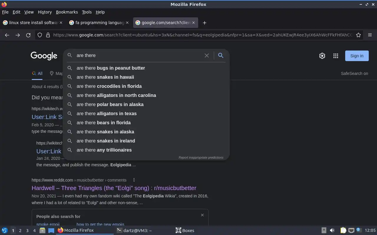Submit search with blue magnifier icon

click(x=221, y=55)
